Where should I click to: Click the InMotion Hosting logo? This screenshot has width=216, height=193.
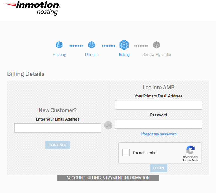pyautogui.click(x=32, y=9)
